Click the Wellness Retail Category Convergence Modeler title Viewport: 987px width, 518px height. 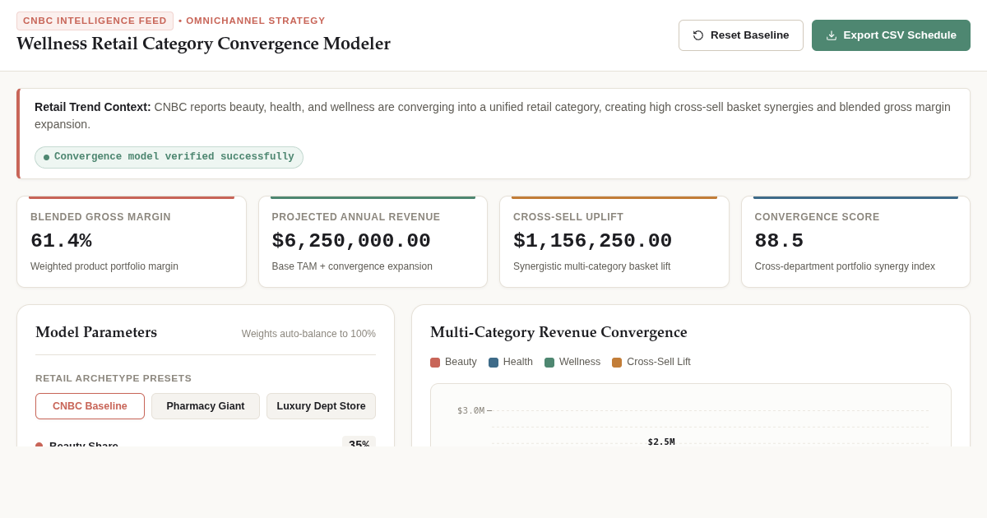point(203,44)
